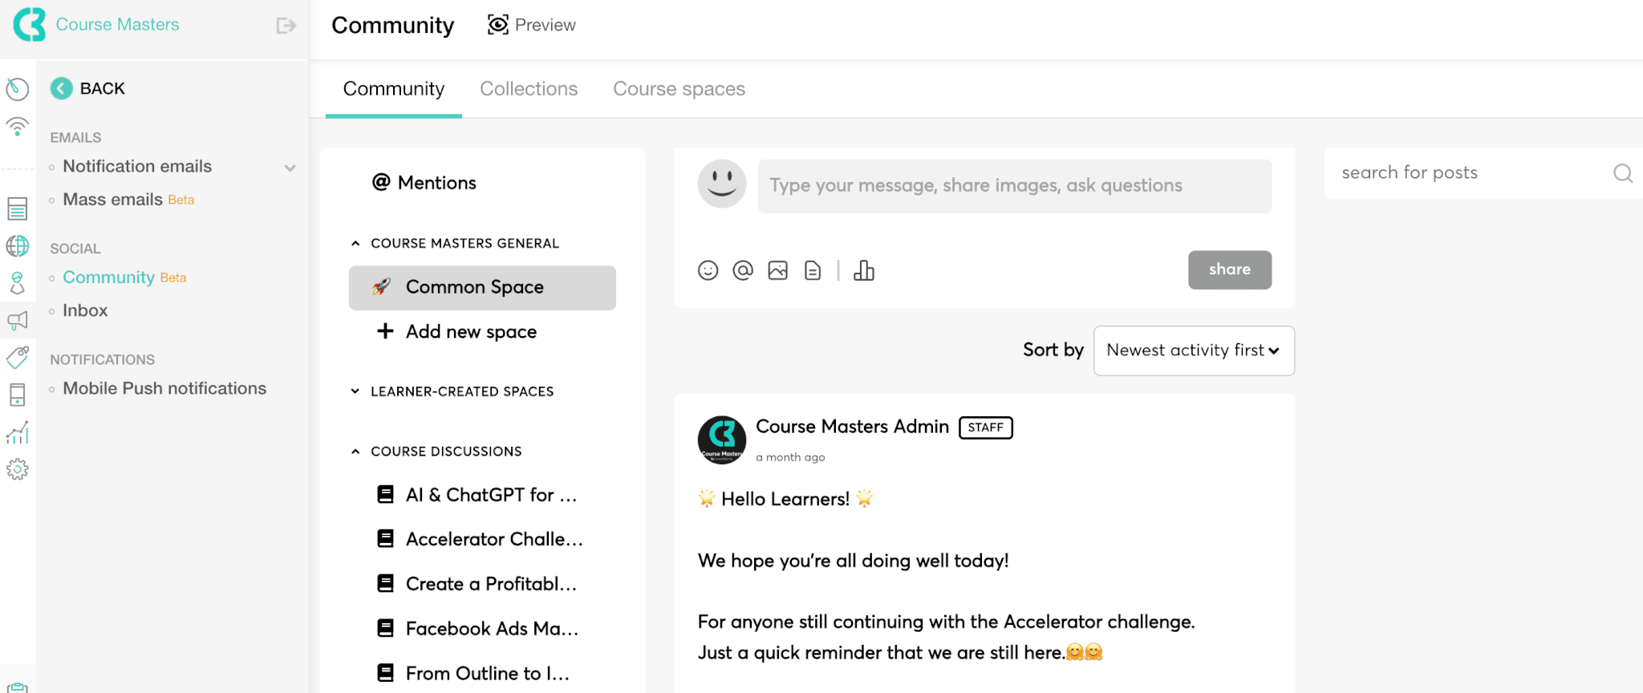This screenshot has height=693, width=1643.
Task: Attach an image with the picture icon
Action: click(777, 270)
